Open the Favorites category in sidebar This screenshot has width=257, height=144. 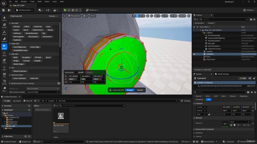[4, 18]
